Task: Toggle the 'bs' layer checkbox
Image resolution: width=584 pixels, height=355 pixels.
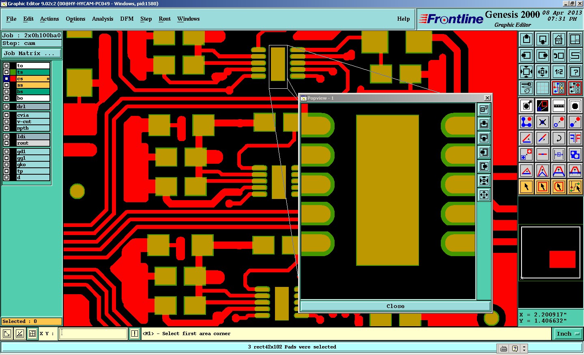Action: (6, 92)
